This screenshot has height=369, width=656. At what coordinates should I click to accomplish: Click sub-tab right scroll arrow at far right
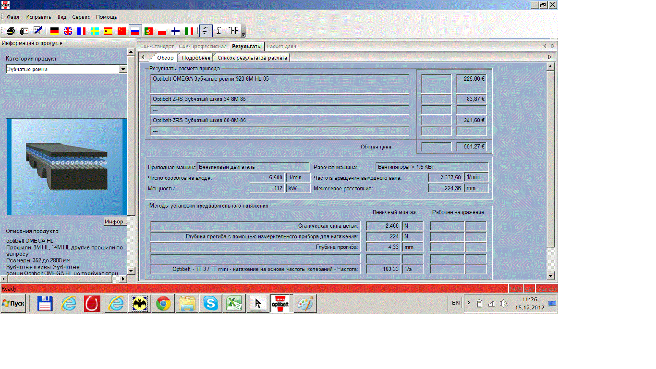[x=550, y=57]
